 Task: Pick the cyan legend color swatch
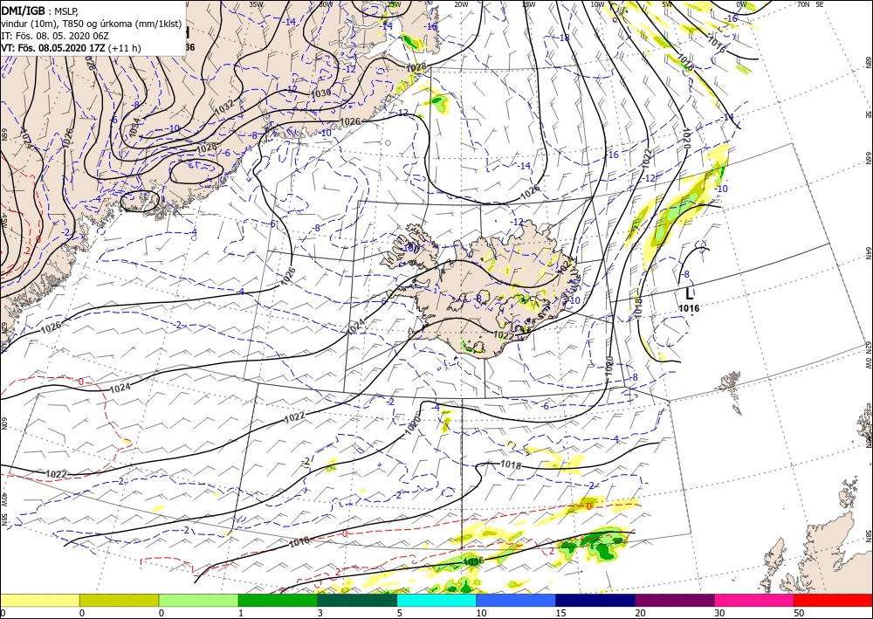tap(436, 600)
